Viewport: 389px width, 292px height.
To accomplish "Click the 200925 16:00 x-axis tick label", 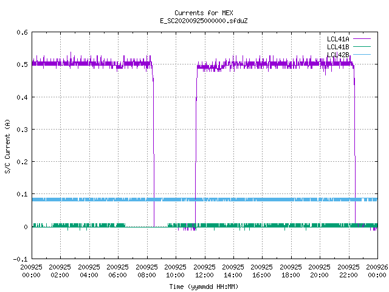I will click(x=262, y=271).
